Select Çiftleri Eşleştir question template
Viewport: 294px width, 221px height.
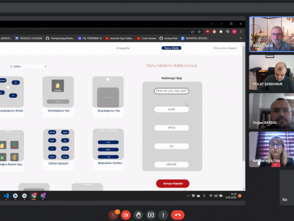point(58,149)
